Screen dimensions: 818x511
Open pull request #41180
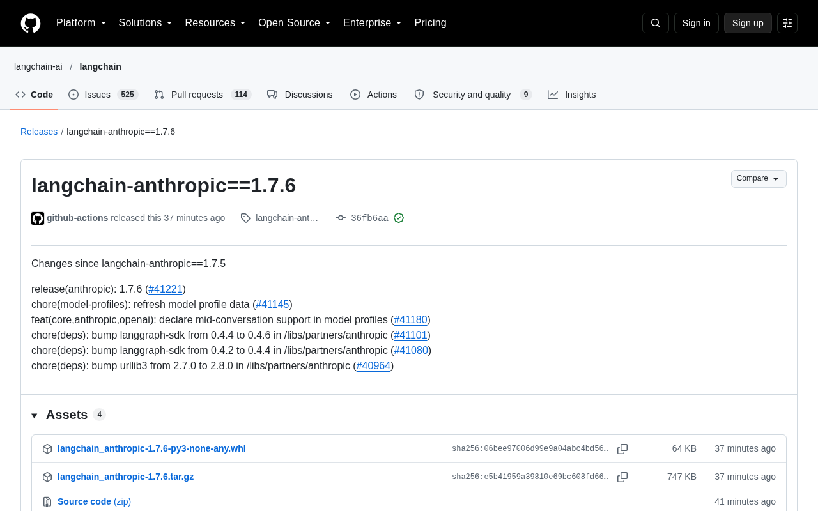coord(410,320)
